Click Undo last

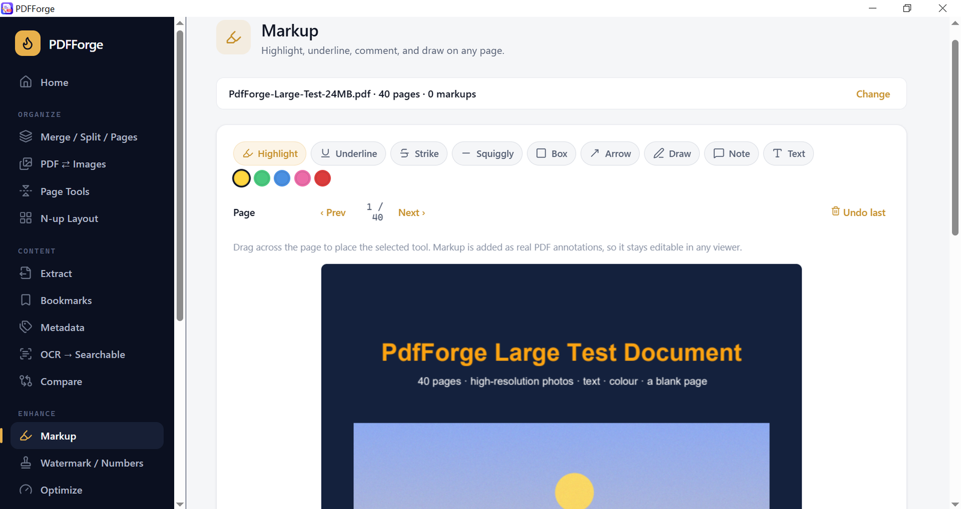[x=858, y=212]
